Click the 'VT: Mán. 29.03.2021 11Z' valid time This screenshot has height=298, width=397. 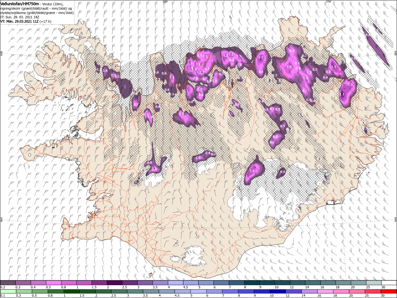(x=19, y=21)
